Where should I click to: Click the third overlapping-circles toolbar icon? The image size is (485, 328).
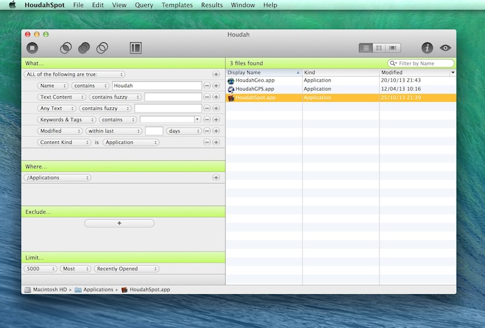pyautogui.click(x=102, y=48)
